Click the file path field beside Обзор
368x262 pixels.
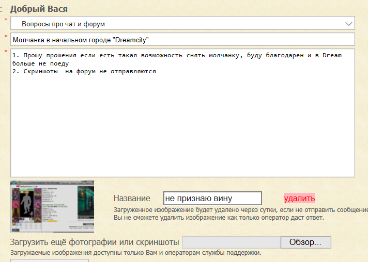pyautogui.click(x=231, y=242)
